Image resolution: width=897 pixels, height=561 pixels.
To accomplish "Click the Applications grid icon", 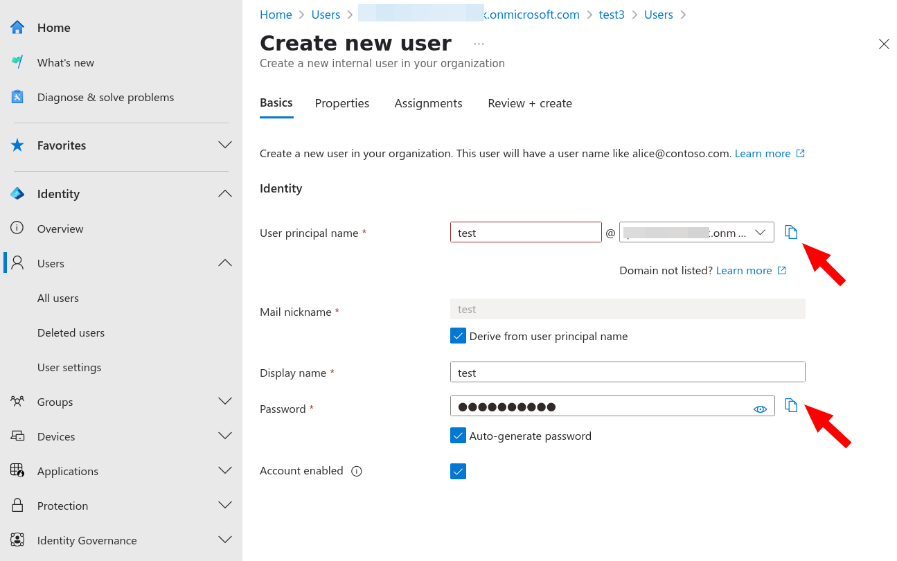I will click(17, 470).
